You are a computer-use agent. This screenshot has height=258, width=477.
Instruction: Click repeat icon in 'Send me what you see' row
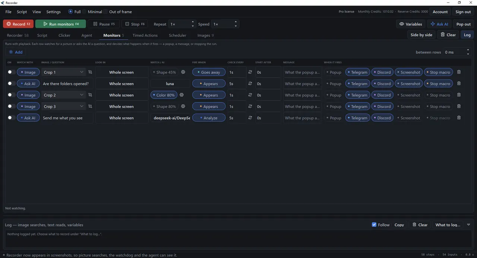coord(250,118)
